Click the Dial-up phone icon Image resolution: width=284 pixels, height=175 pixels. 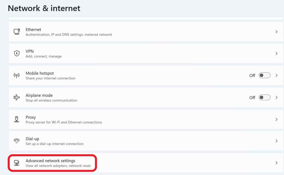(x=17, y=141)
